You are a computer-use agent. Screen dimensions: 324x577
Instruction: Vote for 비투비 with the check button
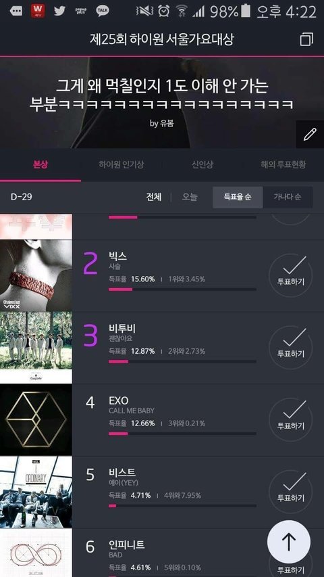290,348
